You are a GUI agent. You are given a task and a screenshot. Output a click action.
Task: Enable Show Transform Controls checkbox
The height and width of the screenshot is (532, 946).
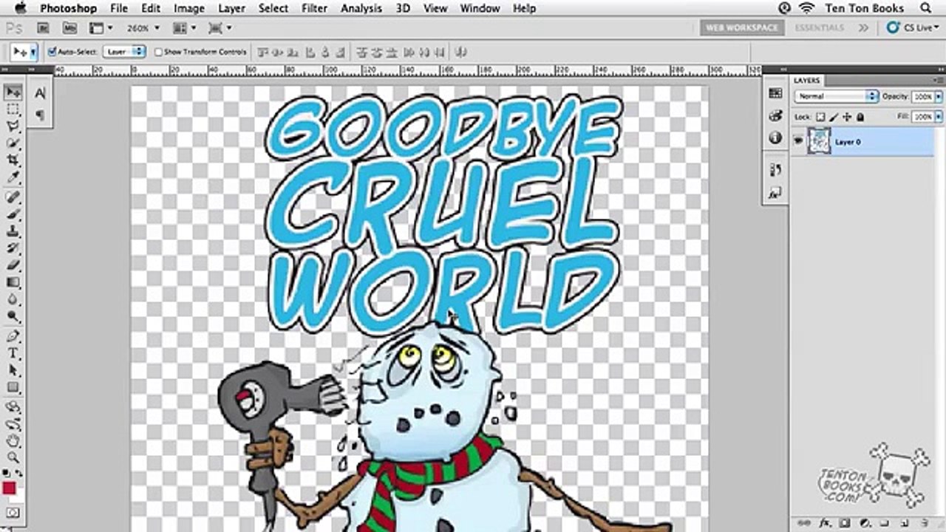(x=158, y=52)
